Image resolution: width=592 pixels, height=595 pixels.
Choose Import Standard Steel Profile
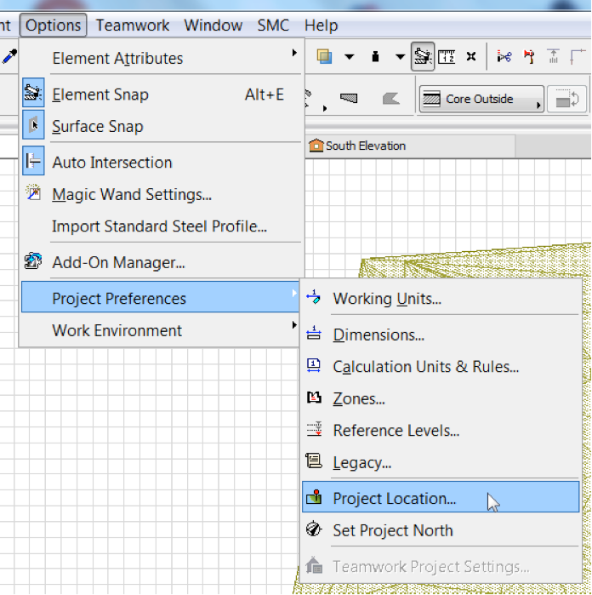click(x=161, y=226)
